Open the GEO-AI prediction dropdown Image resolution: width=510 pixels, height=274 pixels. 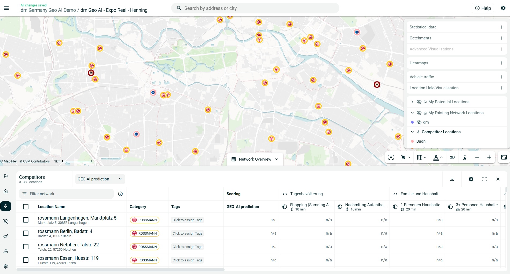pos(100,179)
